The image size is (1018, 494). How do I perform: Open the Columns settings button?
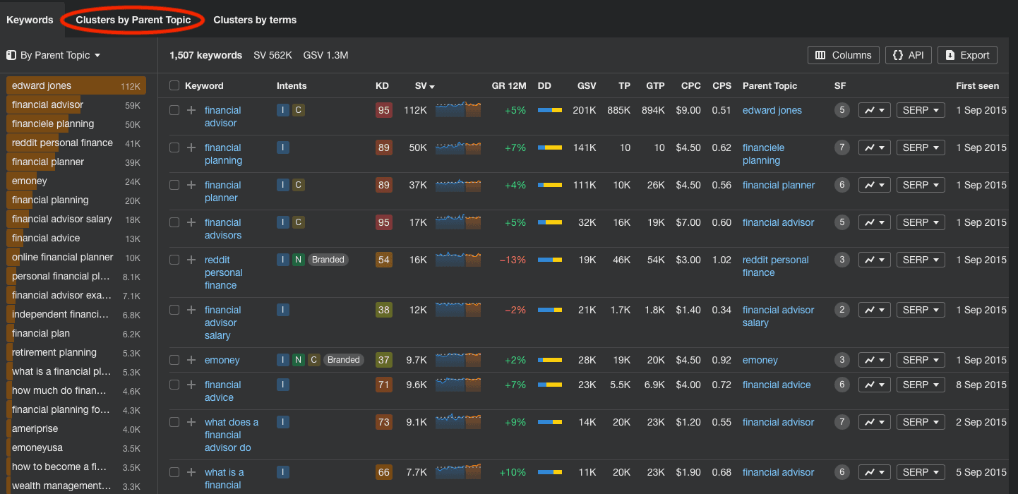843,55
